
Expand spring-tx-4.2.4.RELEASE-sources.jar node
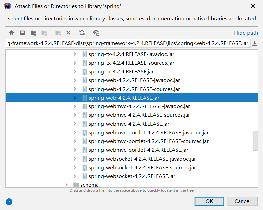tap(75, 63)
